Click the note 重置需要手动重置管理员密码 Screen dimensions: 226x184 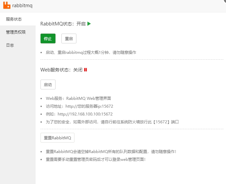[96, 160]
